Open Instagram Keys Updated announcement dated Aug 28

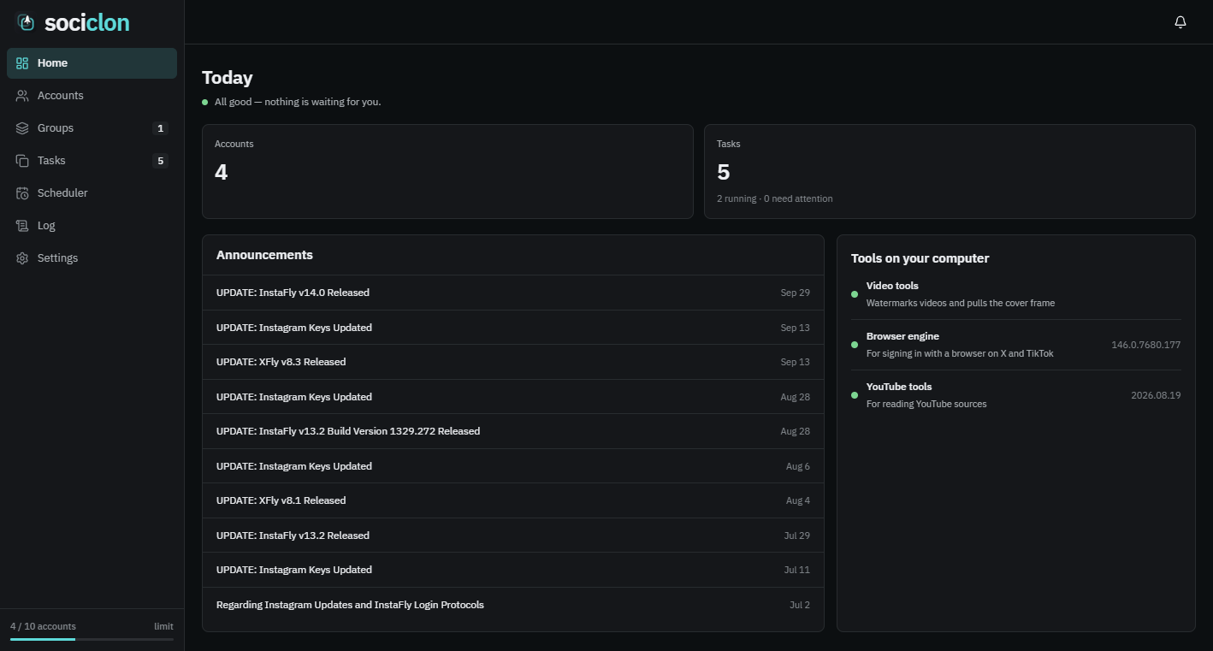click(x=513, y=397)
